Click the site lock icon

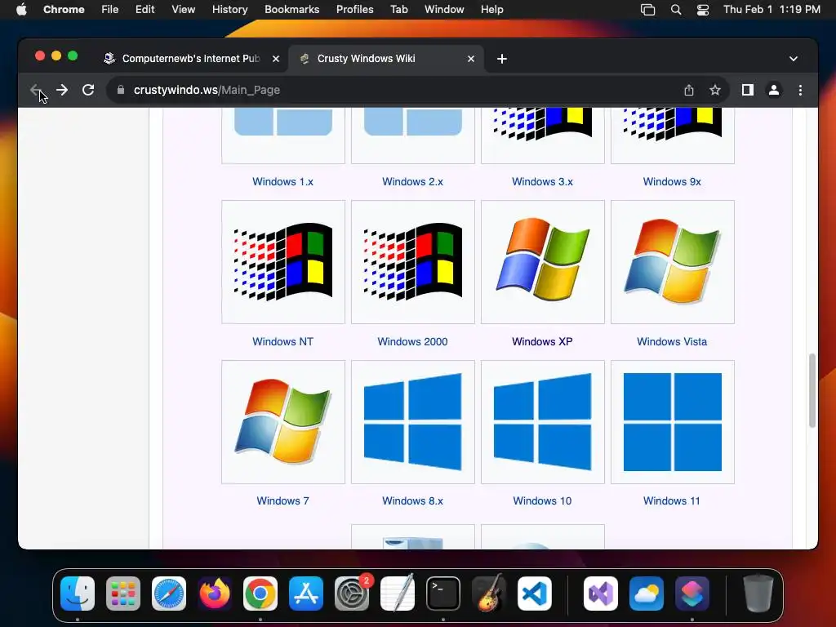click(x=121, y=90)
